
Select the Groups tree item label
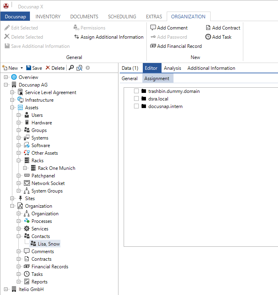39,130
